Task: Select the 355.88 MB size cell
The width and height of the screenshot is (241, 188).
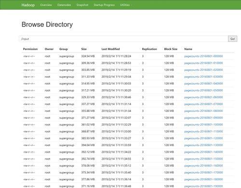Action: pyautogui.click(x=88, y=111)
